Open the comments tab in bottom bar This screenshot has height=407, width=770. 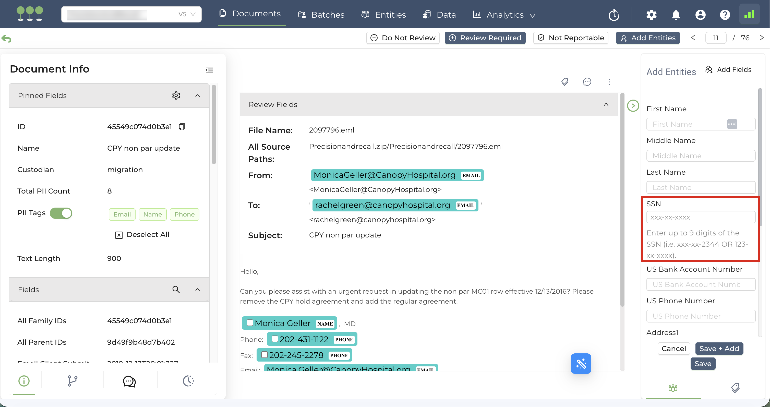(x=129, y=381)
